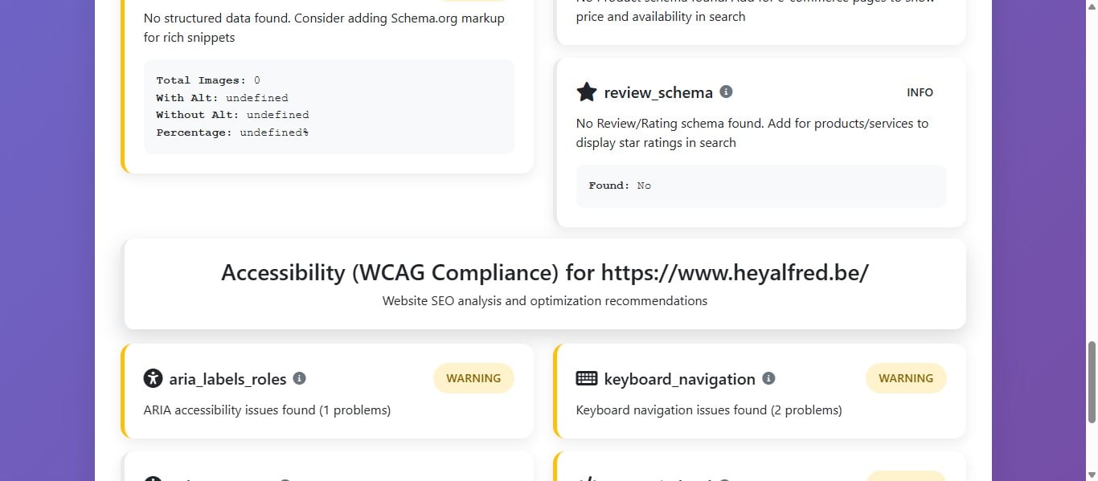The height and width of the screenshot is (481, 1098).
Task: Click the INFO badge on review_schema card
Action: [x=920, y=92]
